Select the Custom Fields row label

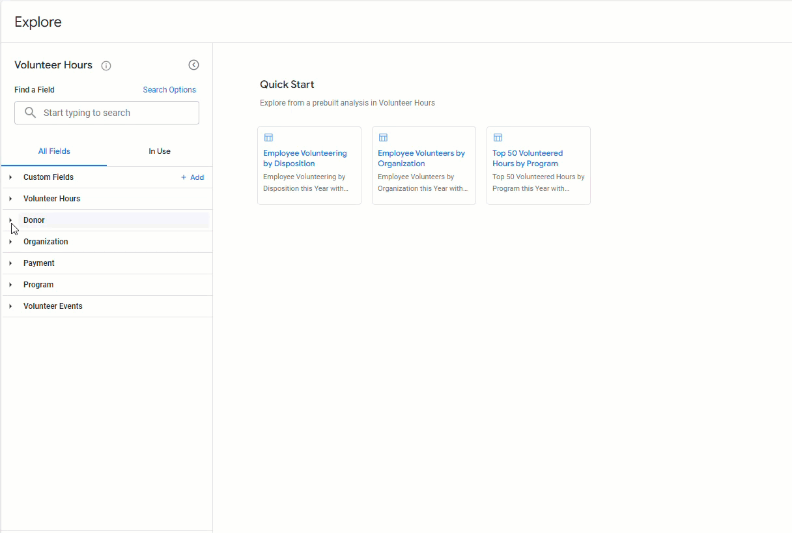pos(48,177)
